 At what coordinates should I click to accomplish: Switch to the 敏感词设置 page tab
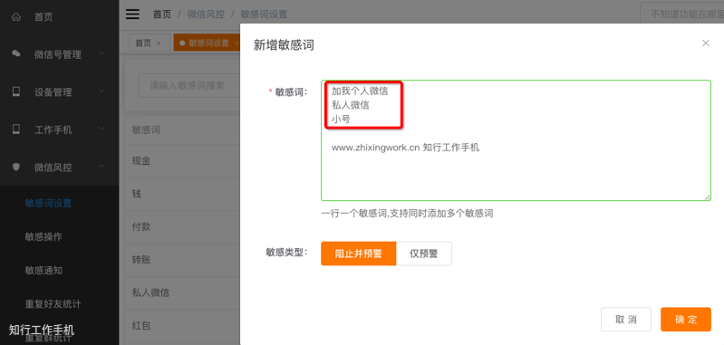tap(207, 43)
